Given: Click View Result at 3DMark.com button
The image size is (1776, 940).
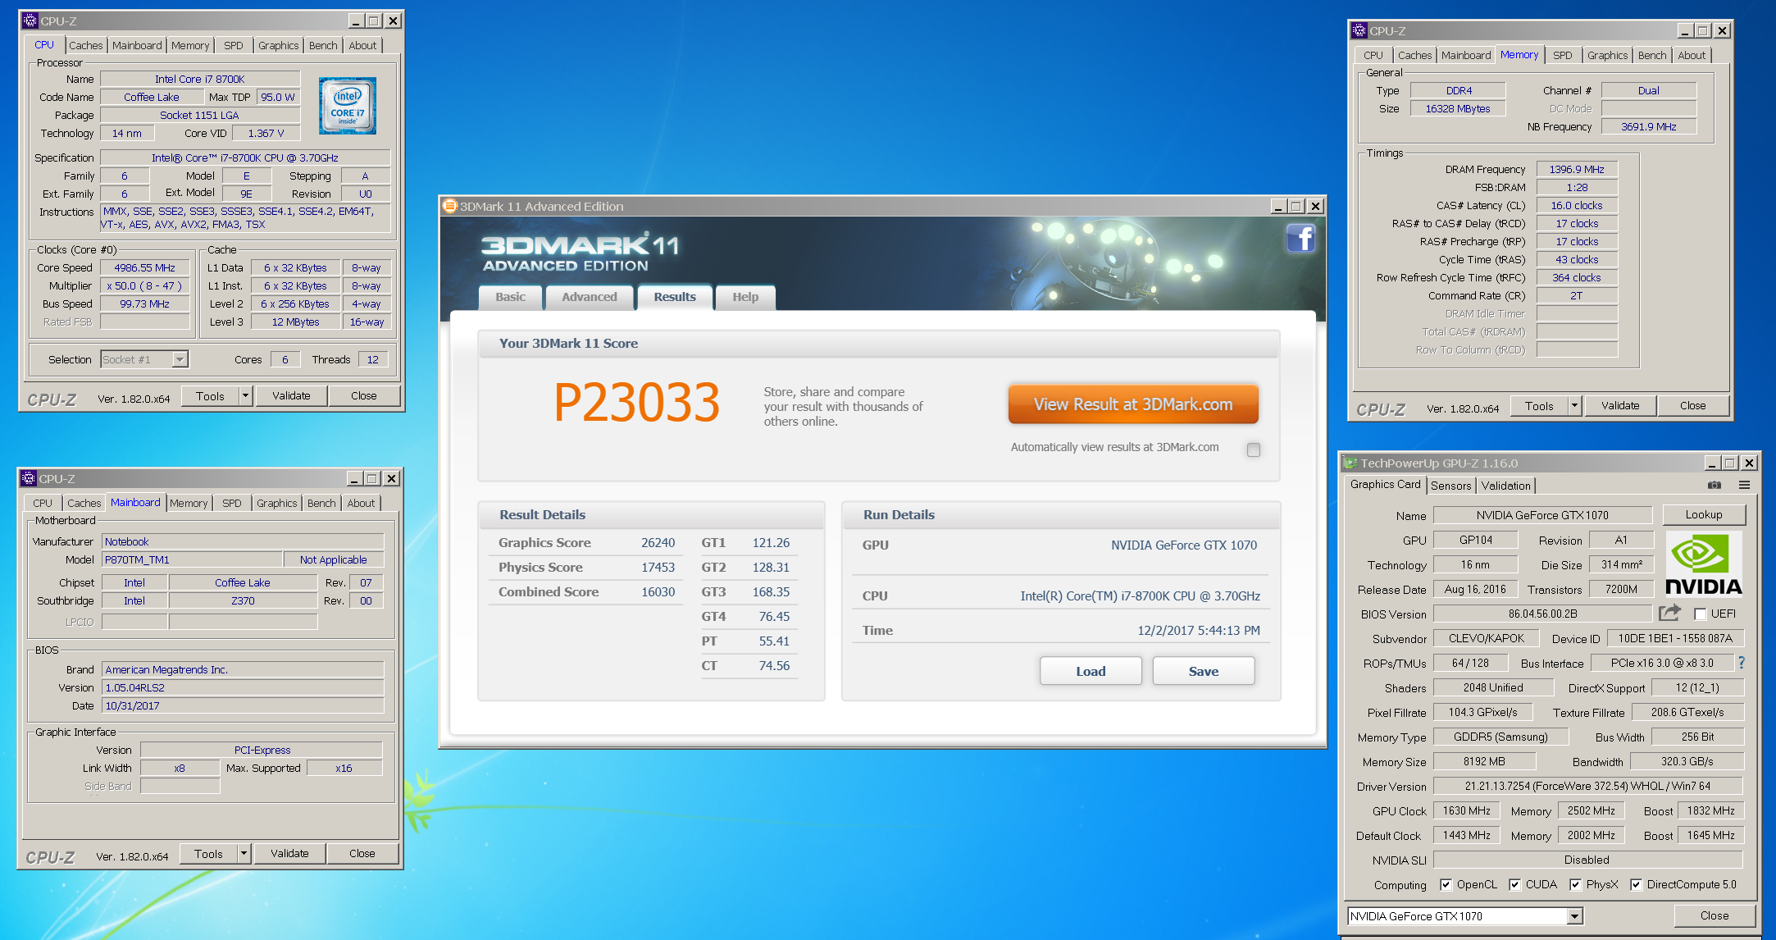Looking at the screenshot, I should click(1133, 404).
